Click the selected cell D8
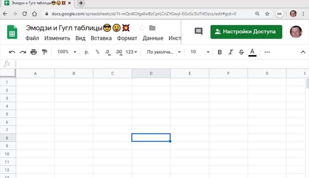The height and width of the screenshot is (178, 309). point(151,137)
